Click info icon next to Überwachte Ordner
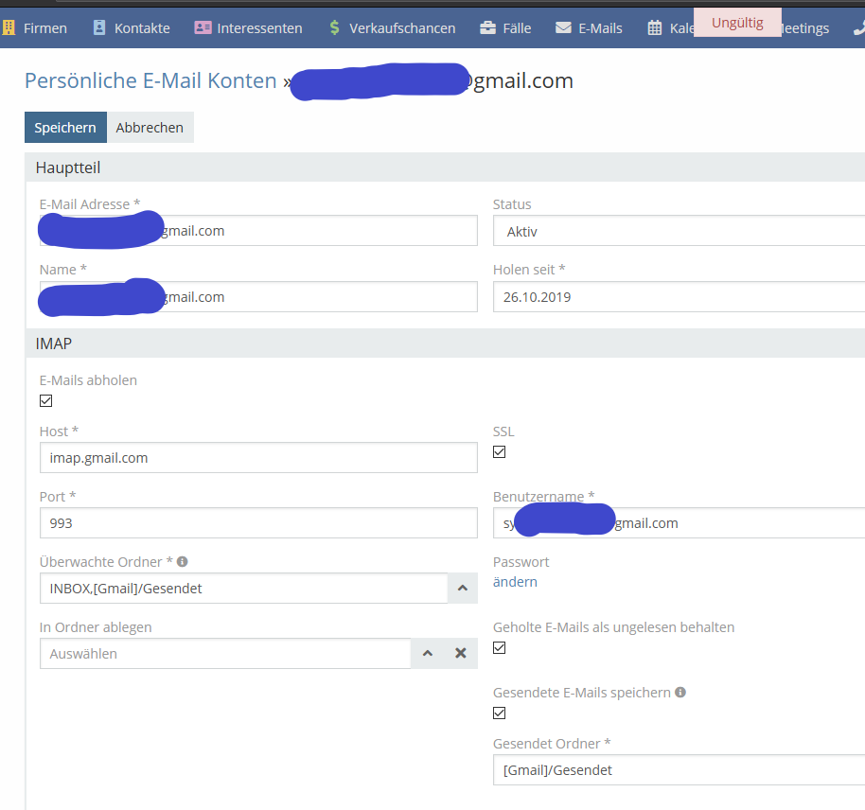Viewport: 865px width, 810px height. click(182, 561)
